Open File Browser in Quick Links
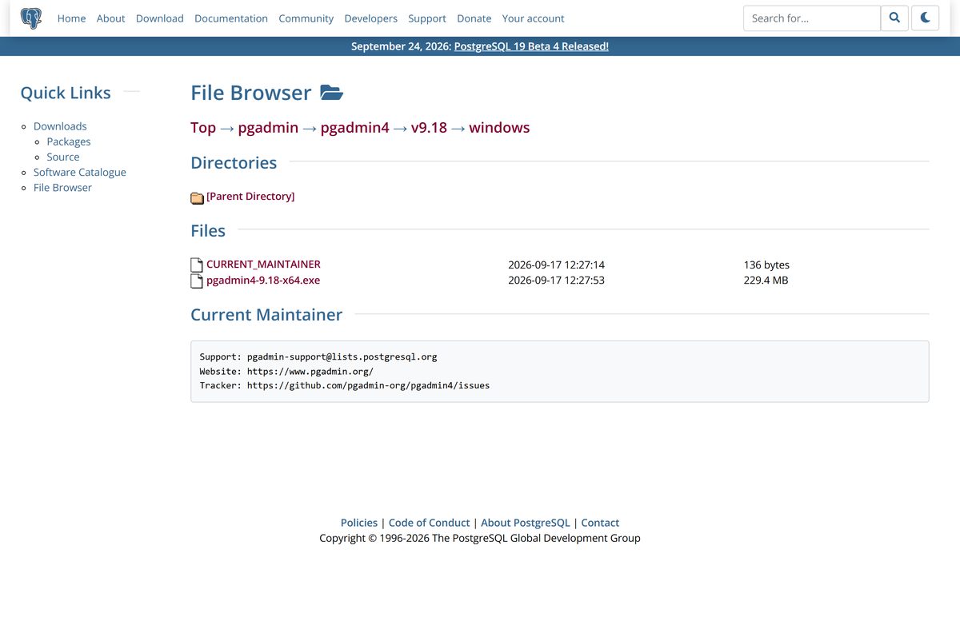 pos(62,187)
